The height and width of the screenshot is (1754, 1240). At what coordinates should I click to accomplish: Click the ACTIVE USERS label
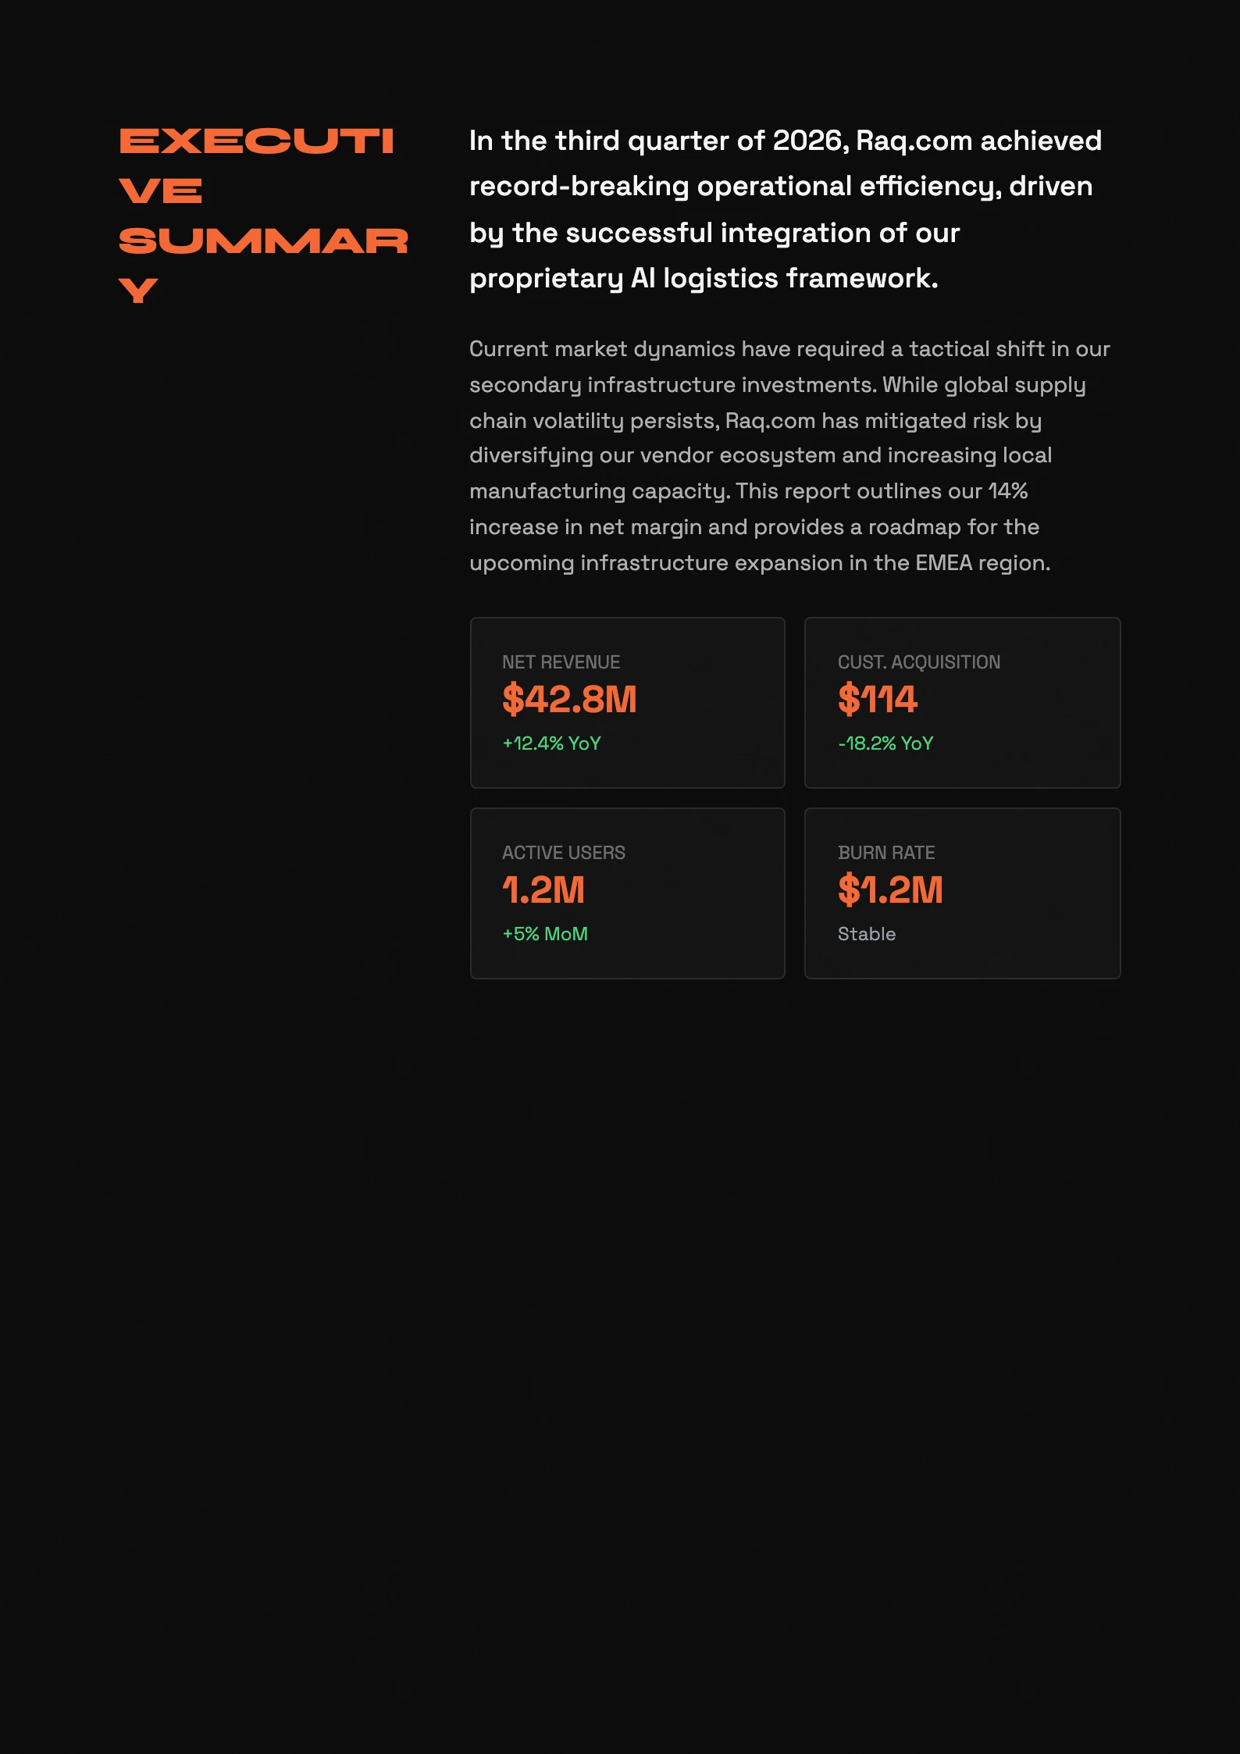(x=563, y=853)
